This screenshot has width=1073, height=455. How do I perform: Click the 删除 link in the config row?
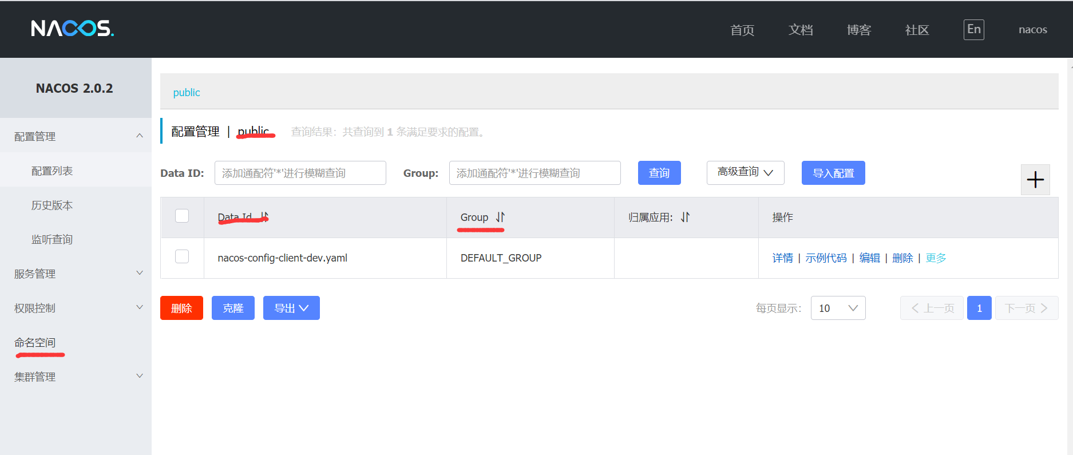click(x=903, y=258)
